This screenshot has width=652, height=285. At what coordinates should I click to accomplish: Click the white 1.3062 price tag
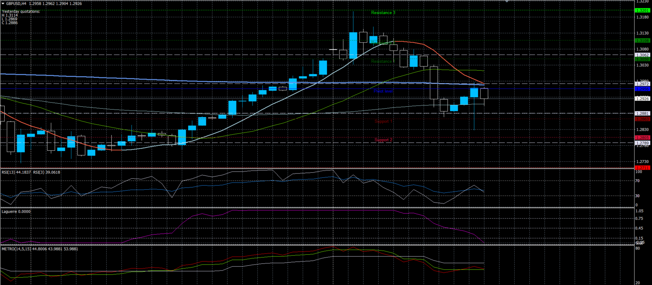pyautogui.click(x=643, y=55)
